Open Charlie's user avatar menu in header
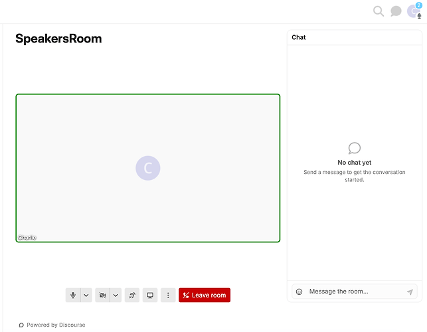 [x=413, y=11]
